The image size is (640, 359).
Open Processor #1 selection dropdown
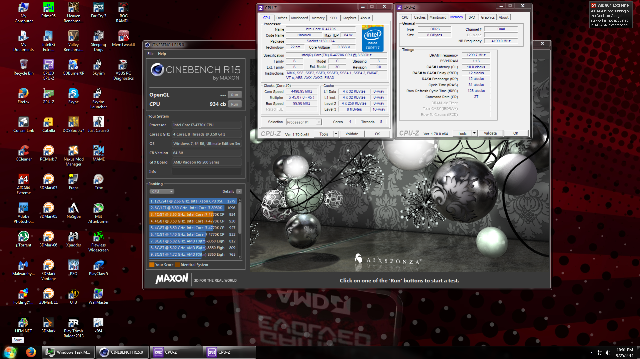[x=303, y=122]
